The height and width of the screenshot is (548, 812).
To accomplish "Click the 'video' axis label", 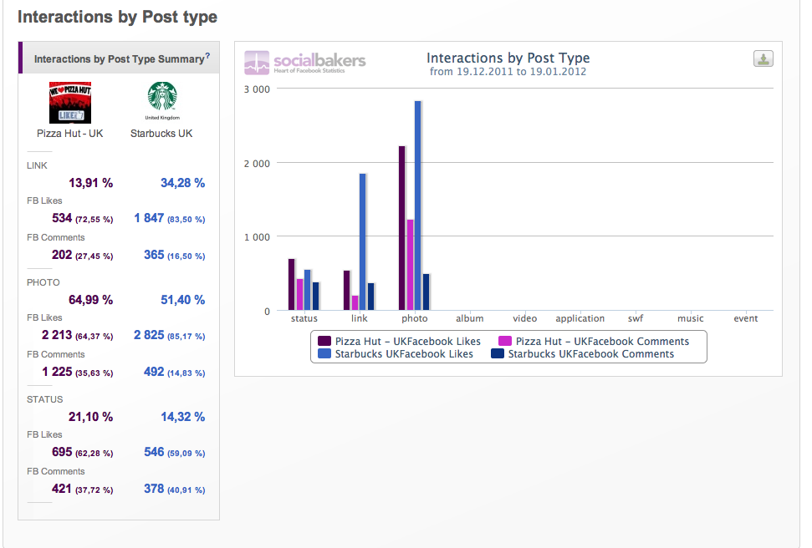I will pyautogui.click(x=524, y=318).
